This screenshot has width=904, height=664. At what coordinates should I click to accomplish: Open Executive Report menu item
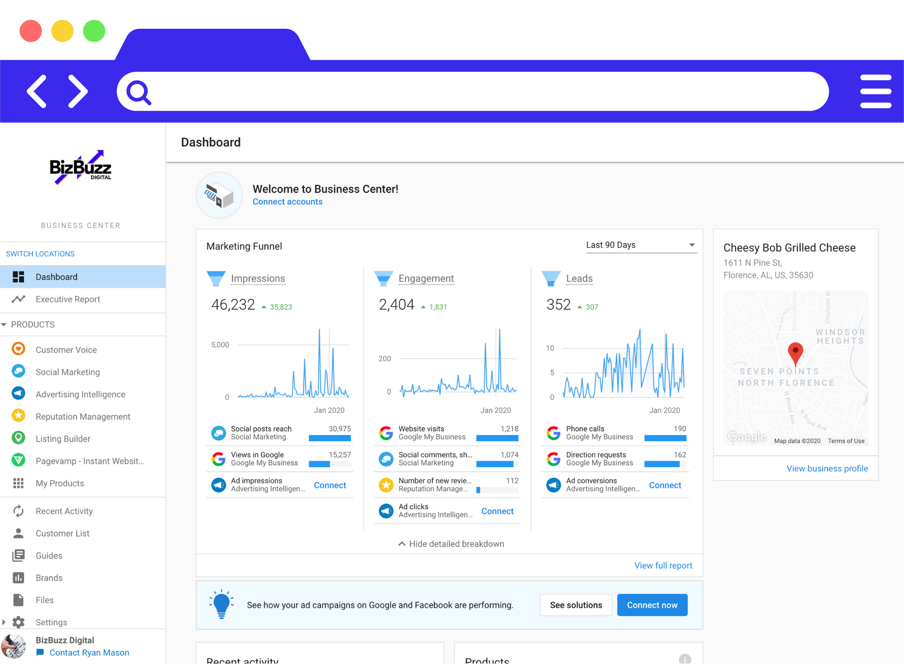point(83,299)
